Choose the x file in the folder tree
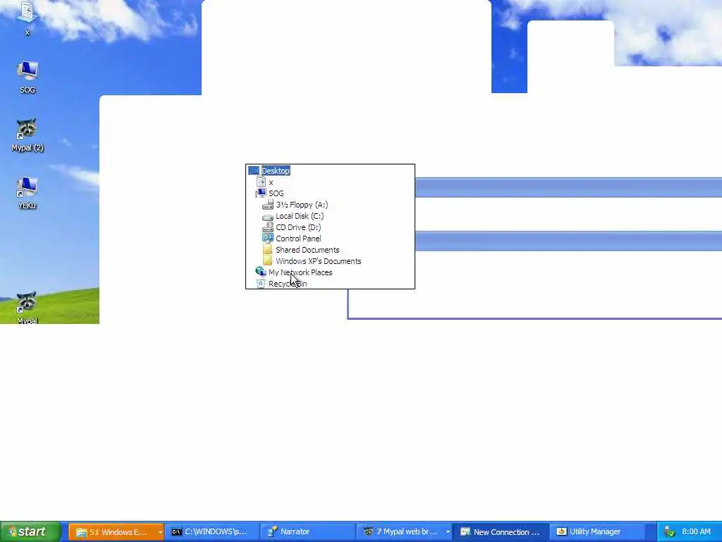 click(x=271, y=182)
